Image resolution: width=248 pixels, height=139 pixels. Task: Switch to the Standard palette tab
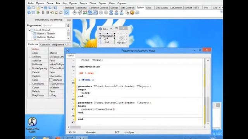69,8
